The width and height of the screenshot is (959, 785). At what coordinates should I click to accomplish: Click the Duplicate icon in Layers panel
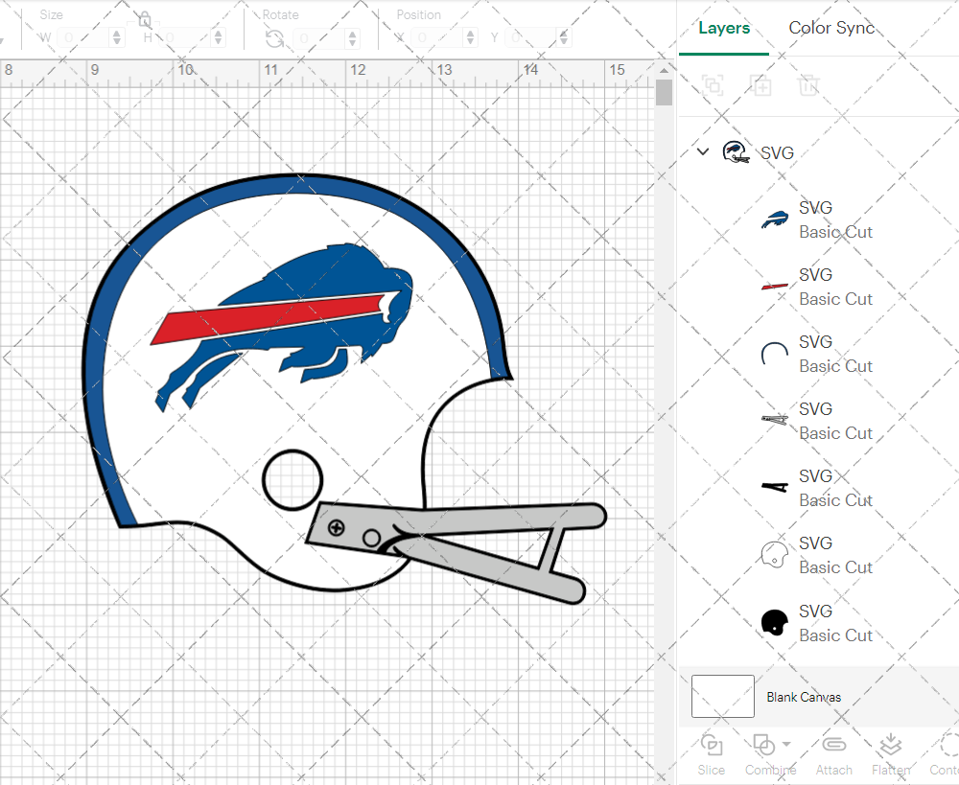tap(761, 85)
